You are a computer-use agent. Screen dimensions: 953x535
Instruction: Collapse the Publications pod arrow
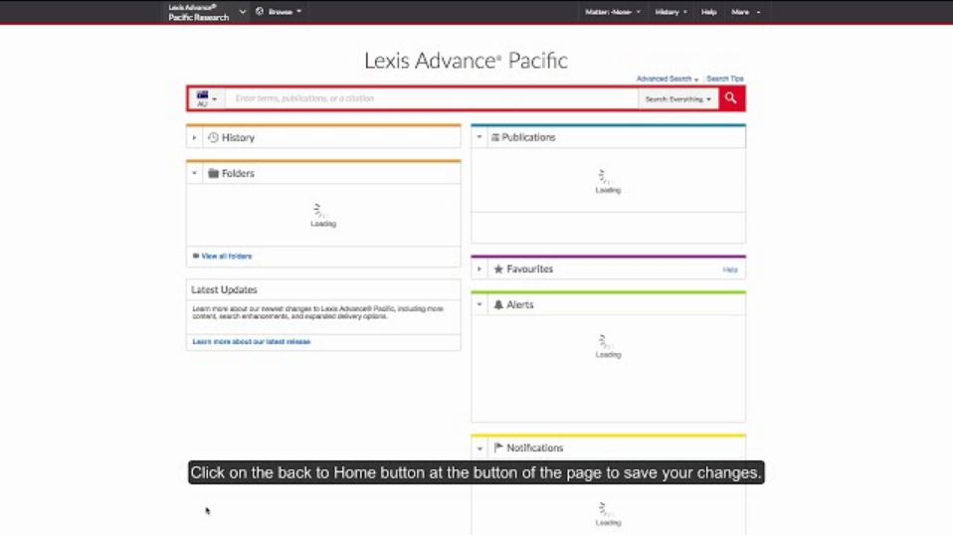pos(478,137)
